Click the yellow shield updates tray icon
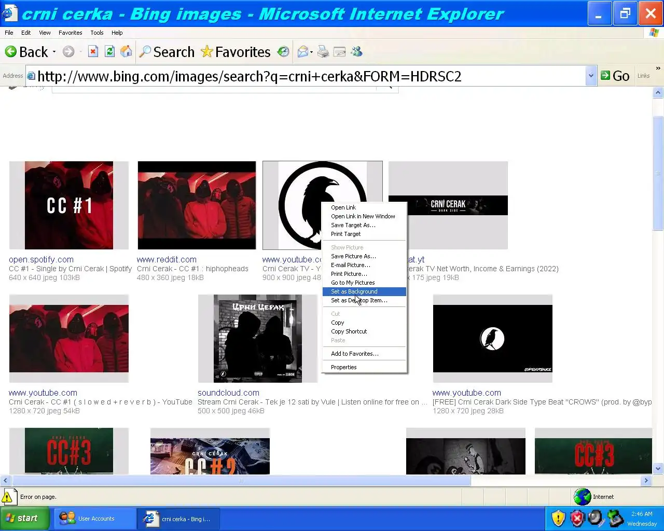The width and height of the screenshot is (664, 531). (558, 518)
